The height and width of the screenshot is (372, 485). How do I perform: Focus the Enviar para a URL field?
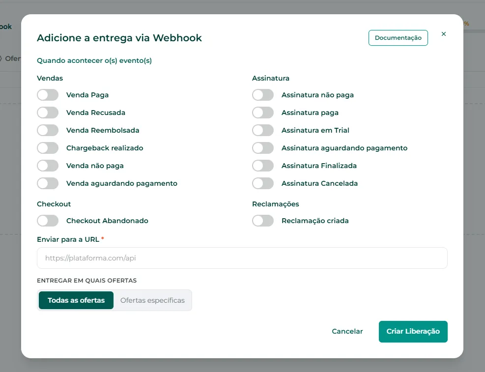(x=242, y=258)
